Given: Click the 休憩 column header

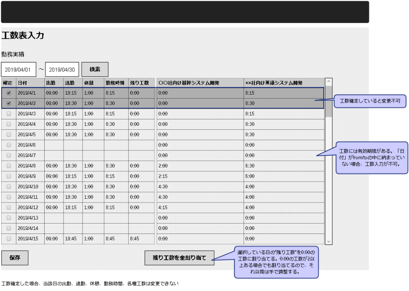Looking at the screenshot, I should click(93, 83).
